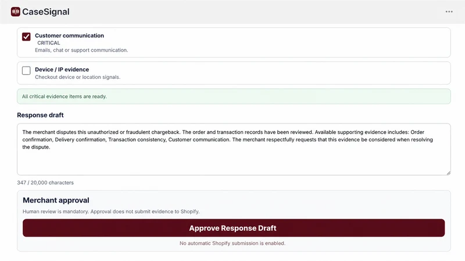Click the Customer communication label
Image resolution: width=465 pixels, height=261 pixels.
click(69, 35)
